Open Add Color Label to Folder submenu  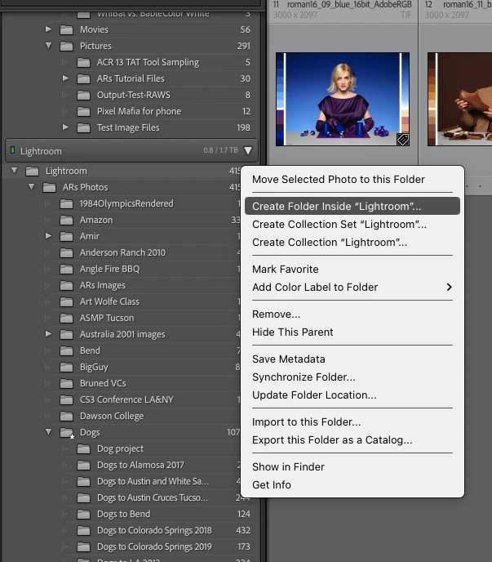(x=352, y=287)
